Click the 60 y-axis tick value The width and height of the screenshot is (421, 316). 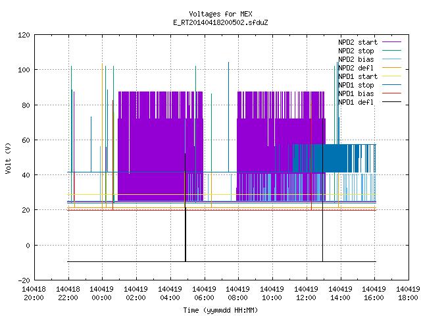coord(26,140)
